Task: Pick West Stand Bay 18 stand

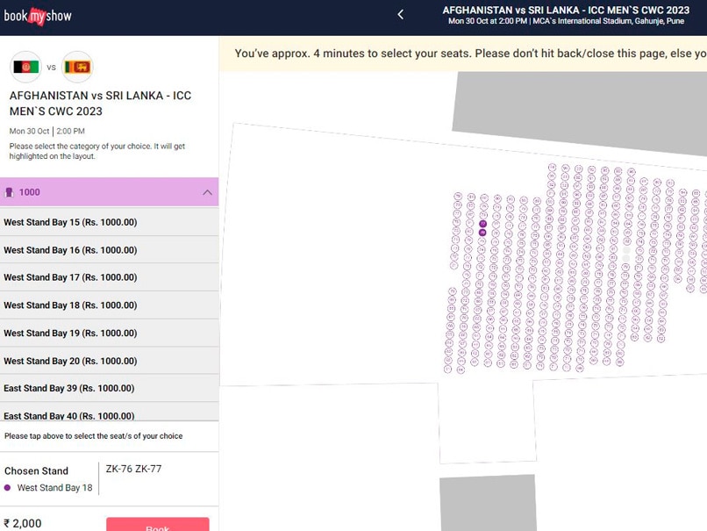Action: click(x=109, y=305)
